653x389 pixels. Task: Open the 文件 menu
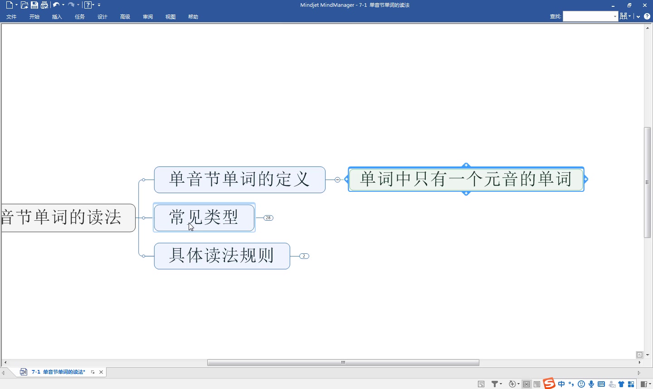[11, 17]
